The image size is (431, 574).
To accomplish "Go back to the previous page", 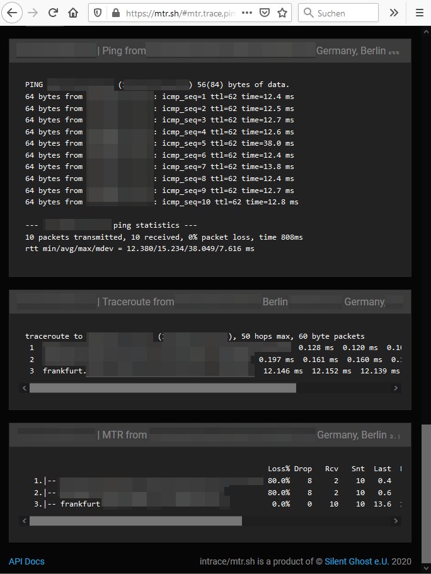I will 13,13.
